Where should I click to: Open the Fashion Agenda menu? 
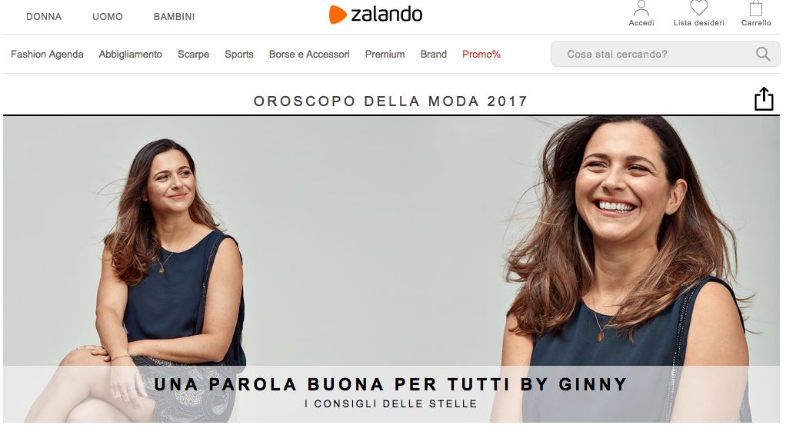click(x=47, y=54)
